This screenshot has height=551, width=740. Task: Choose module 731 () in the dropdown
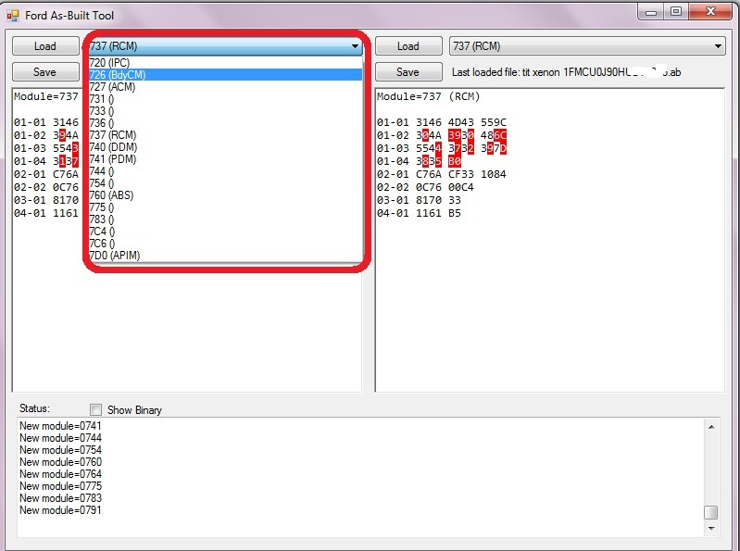click(225, 99)
